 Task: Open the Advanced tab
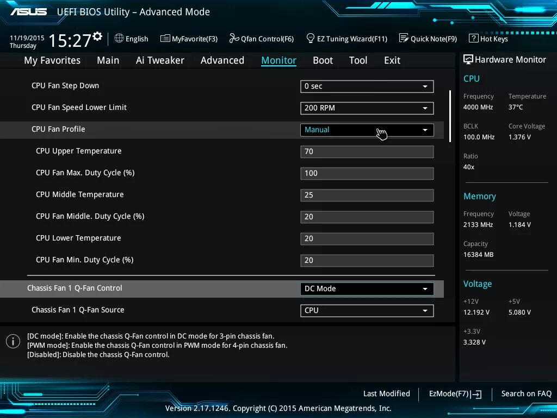pyautogui.click(x=222, y=60)
